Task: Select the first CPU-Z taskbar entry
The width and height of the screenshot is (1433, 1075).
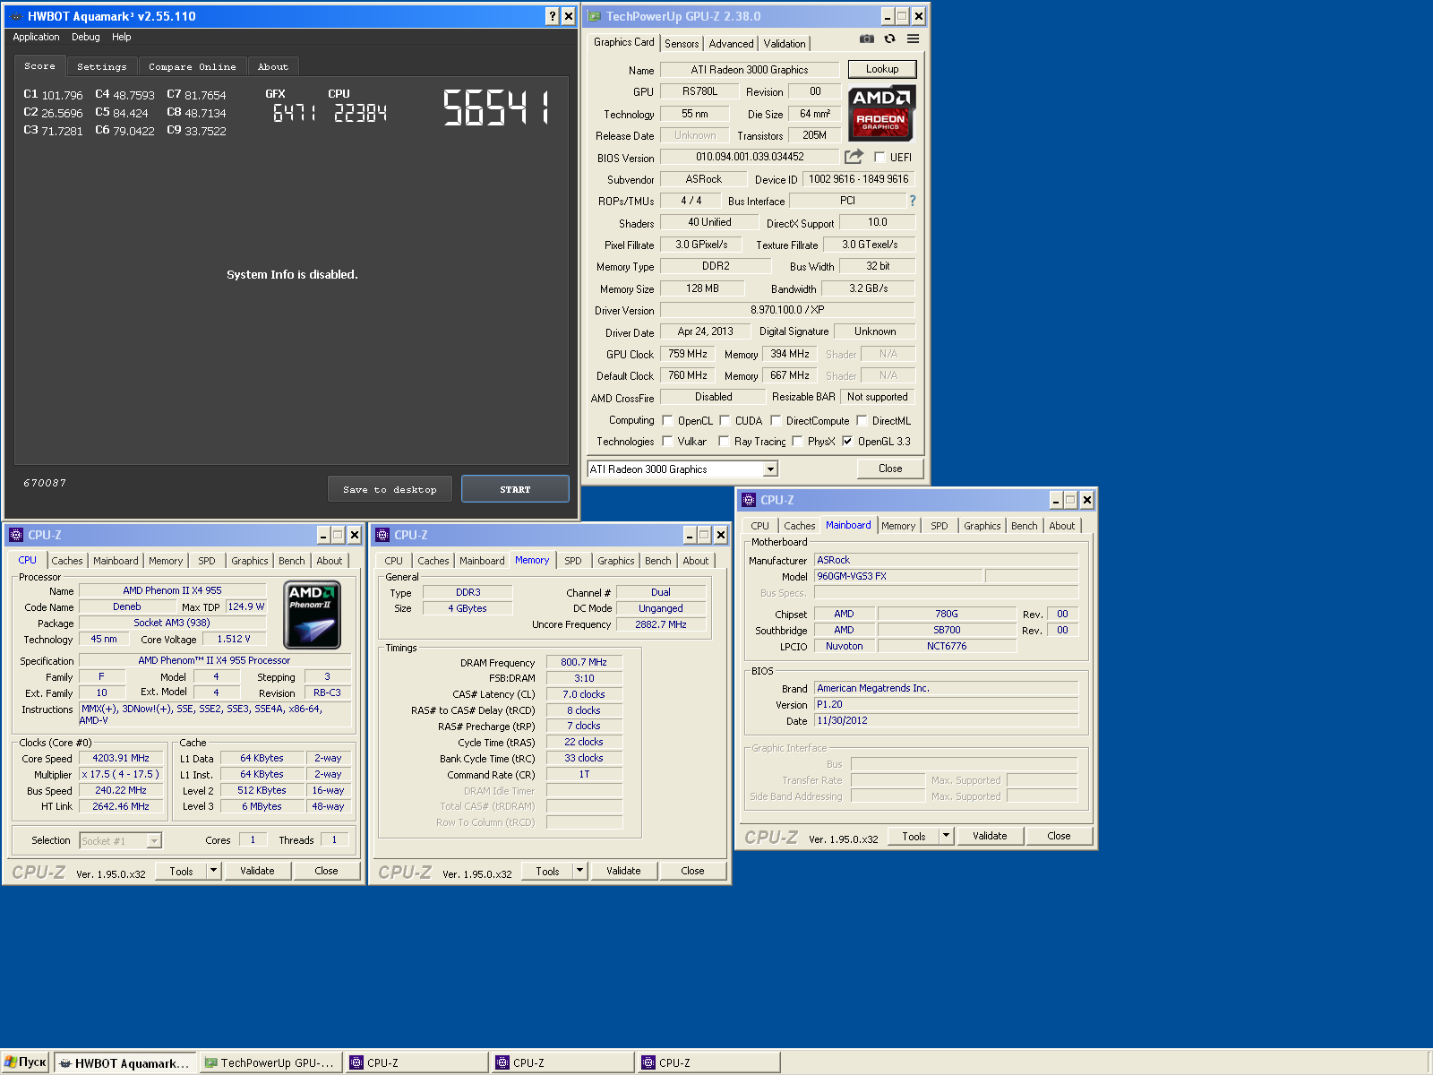Action: click(417, 1063)
